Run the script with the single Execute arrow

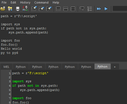(106, 9)
